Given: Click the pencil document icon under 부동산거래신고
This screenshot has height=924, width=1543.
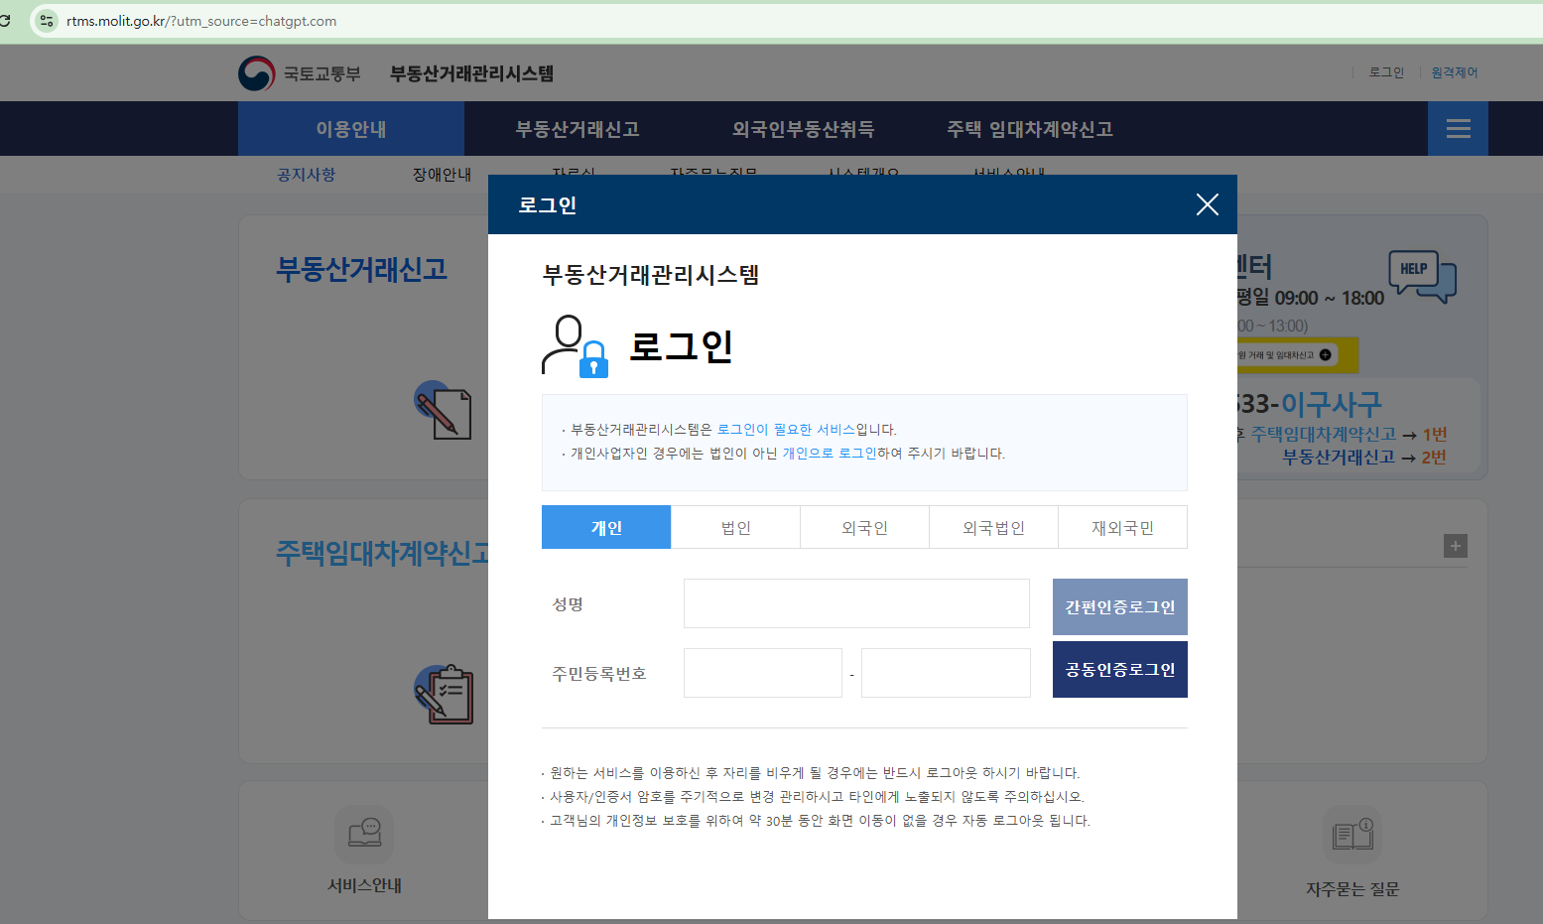Looking at the screenshot, I should 443,410.
